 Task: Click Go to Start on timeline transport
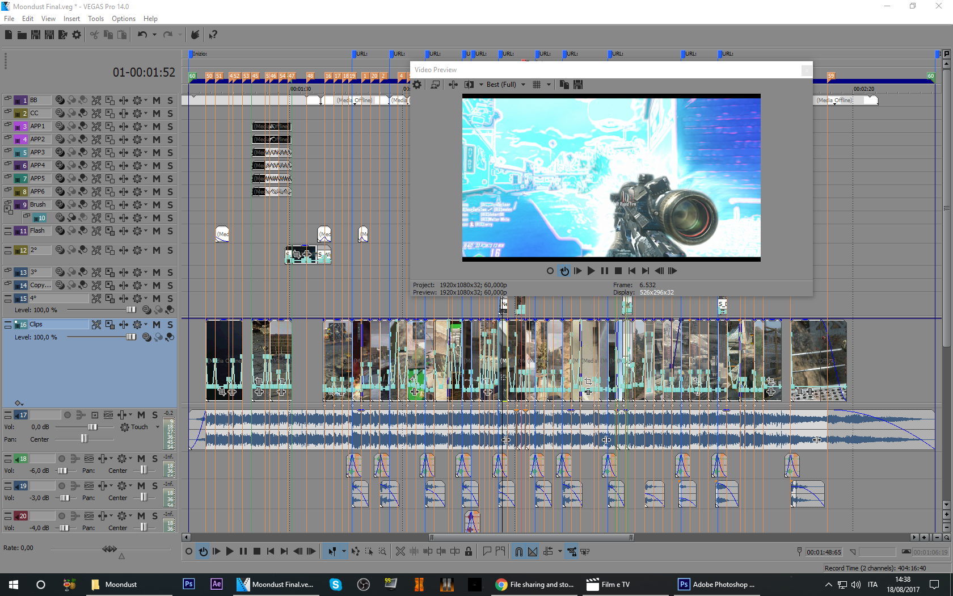[271, 551]
